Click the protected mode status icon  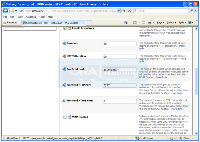coord(172,138)
